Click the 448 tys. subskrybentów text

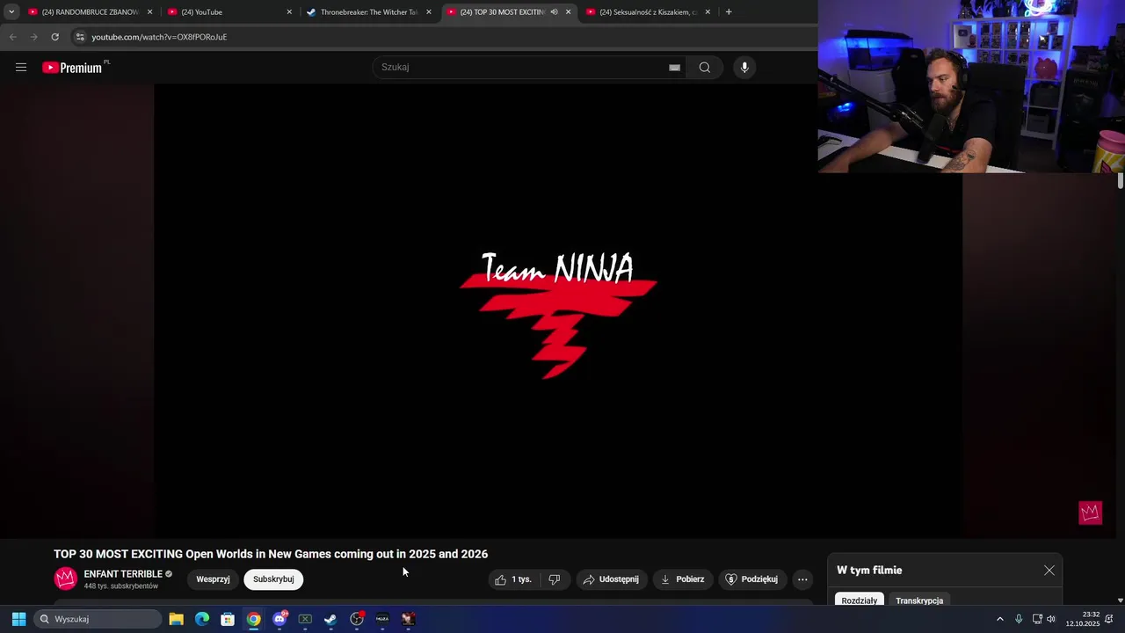[x=121, y=586]
